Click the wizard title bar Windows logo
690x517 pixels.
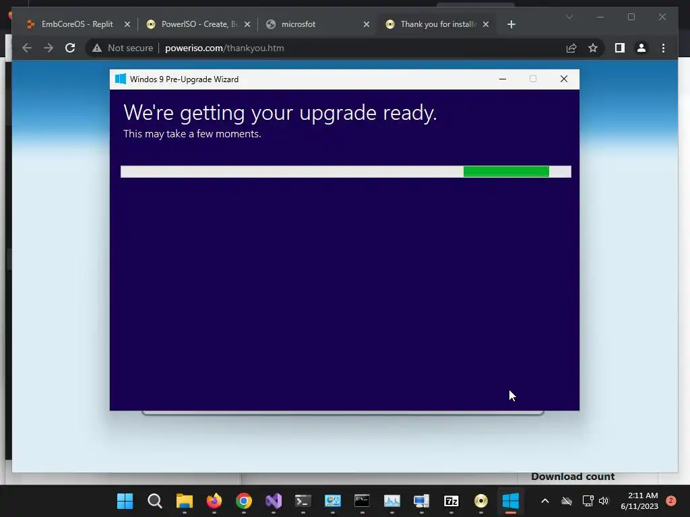(120, 79)
